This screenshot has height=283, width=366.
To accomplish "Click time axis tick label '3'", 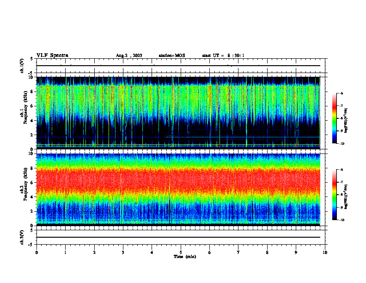I will (x=123, y=252).
